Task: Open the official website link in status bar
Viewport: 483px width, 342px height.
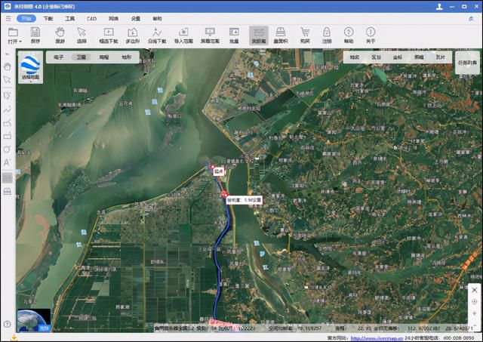Action: [x=377, y=338]
